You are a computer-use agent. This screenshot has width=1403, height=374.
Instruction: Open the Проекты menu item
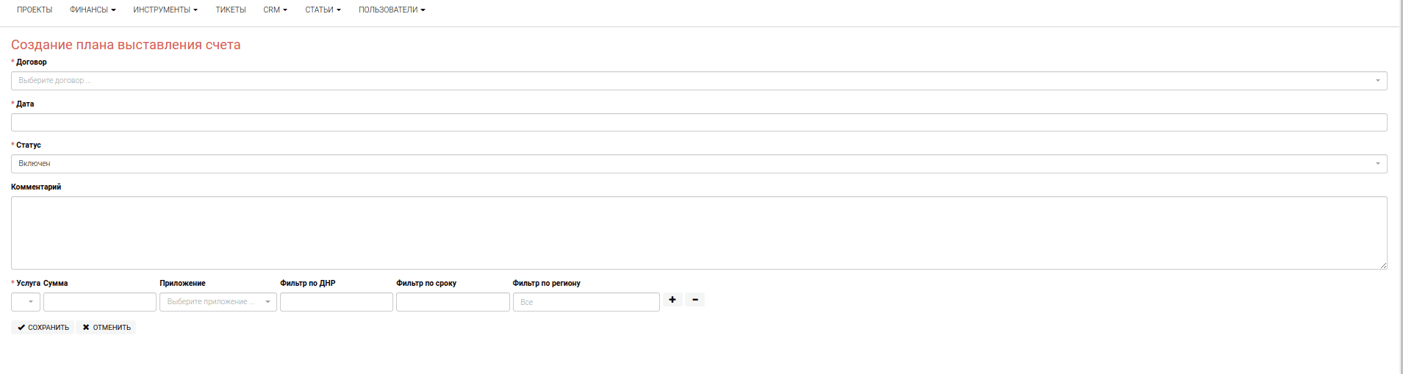35,10
